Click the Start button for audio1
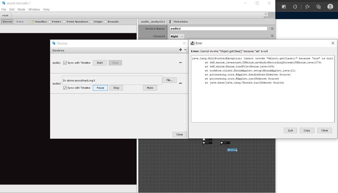 click(100, 63)
